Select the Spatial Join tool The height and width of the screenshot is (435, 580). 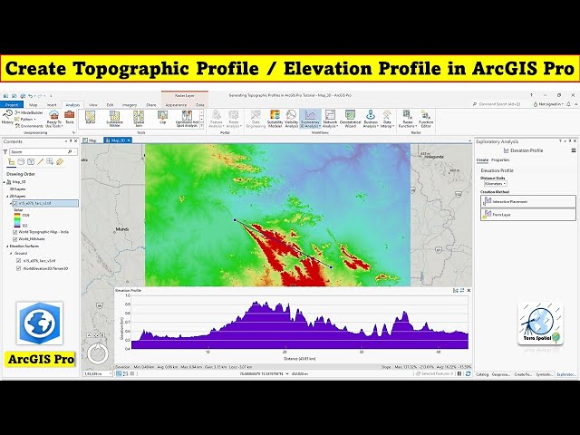click(x=139, y=119)
